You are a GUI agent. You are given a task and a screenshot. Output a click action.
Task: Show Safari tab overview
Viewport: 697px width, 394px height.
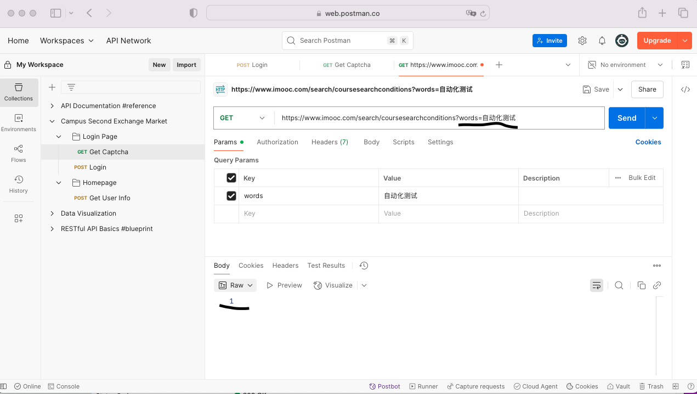pos(683,13)
